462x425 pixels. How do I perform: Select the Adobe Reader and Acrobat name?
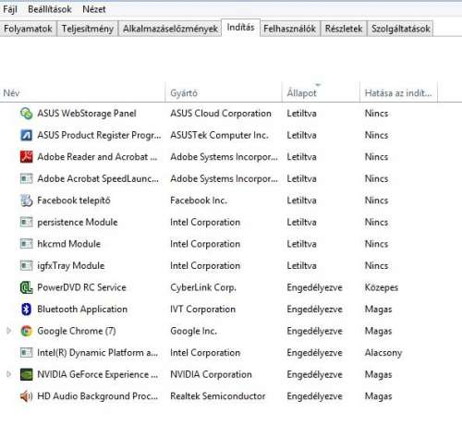click(x=97, y=157)
